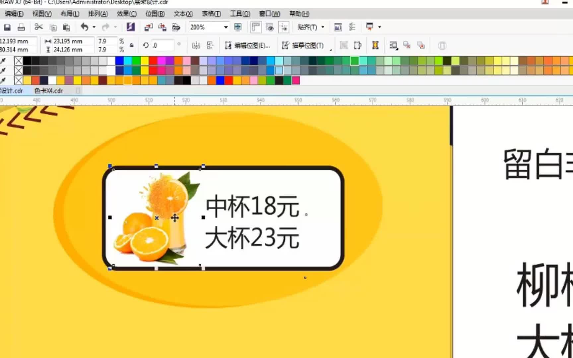The image size is (573, 358).
Task: Open the 工具(O) menu
Action: [240, 14]
